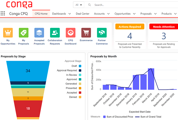Click the Draft legend color swatch
The height and width of the screenshot is (120, 178).
point(80,66)
